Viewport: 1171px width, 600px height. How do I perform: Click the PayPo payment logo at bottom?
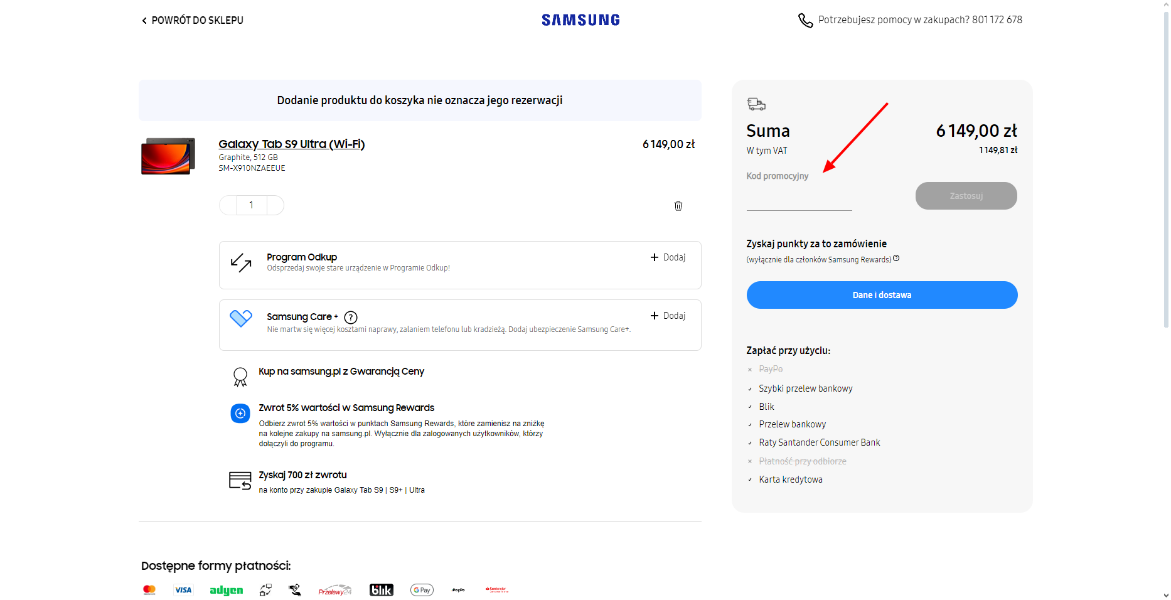458,590
